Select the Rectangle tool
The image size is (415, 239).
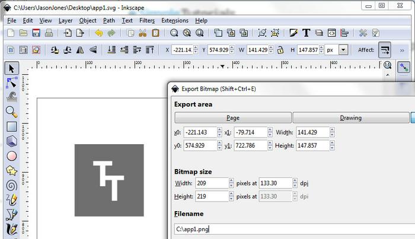(11, 126)
